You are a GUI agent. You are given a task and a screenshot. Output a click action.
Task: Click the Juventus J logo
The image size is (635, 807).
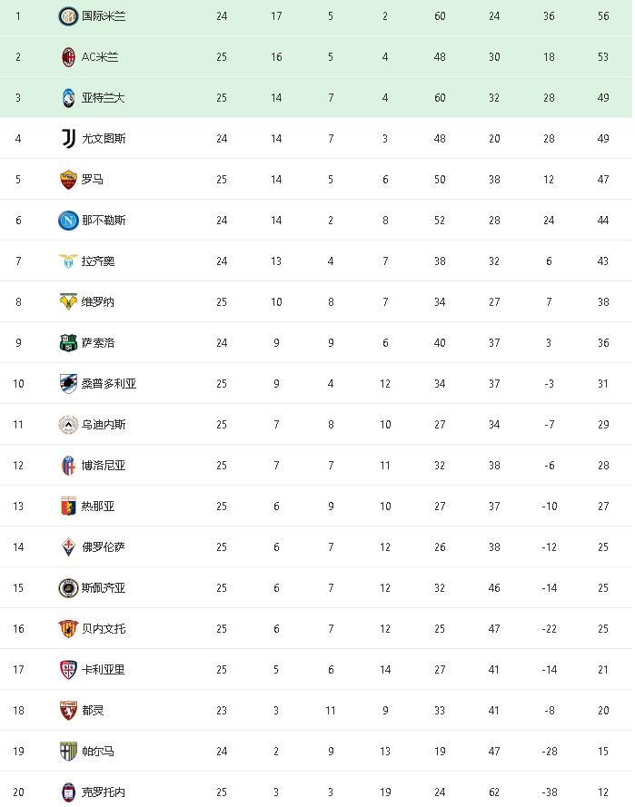pyautogui.click(x=68, y=139)
